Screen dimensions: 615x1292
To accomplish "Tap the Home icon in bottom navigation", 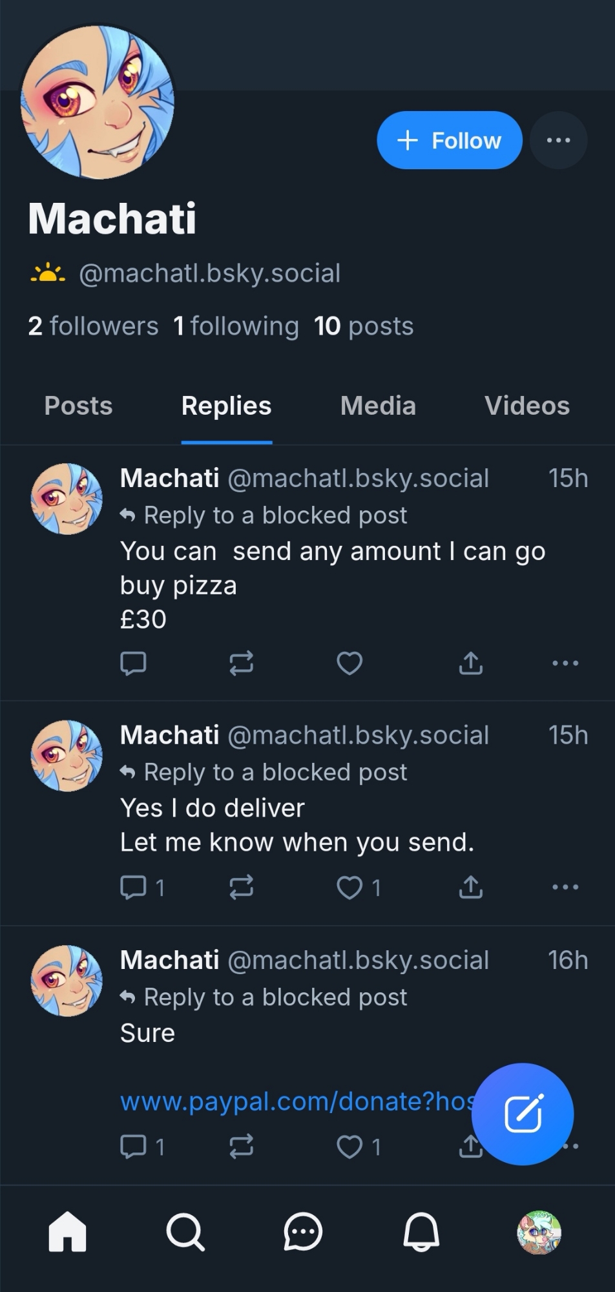I will [x=67, y=1231].
